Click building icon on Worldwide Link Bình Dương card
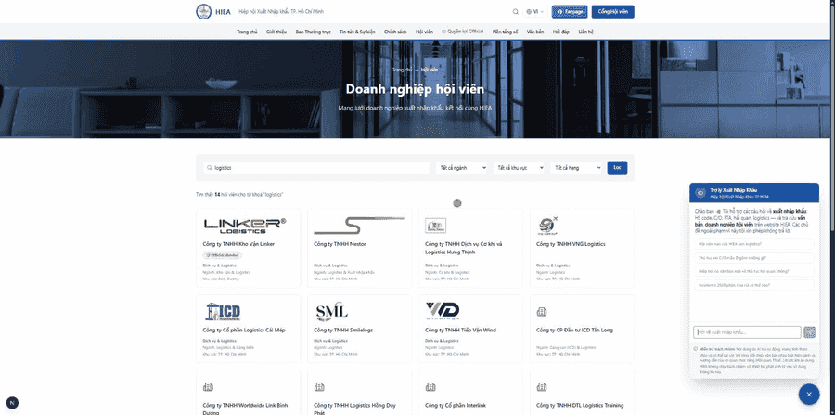Image resolution: width=835 pixels, height=415 pixels. pyautogui.click(x=208, y=387)
